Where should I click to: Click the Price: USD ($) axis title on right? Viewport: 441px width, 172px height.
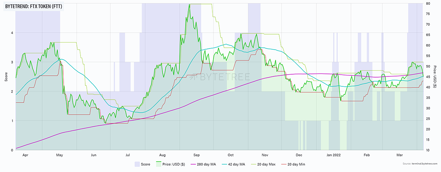(x=434, y=76)
